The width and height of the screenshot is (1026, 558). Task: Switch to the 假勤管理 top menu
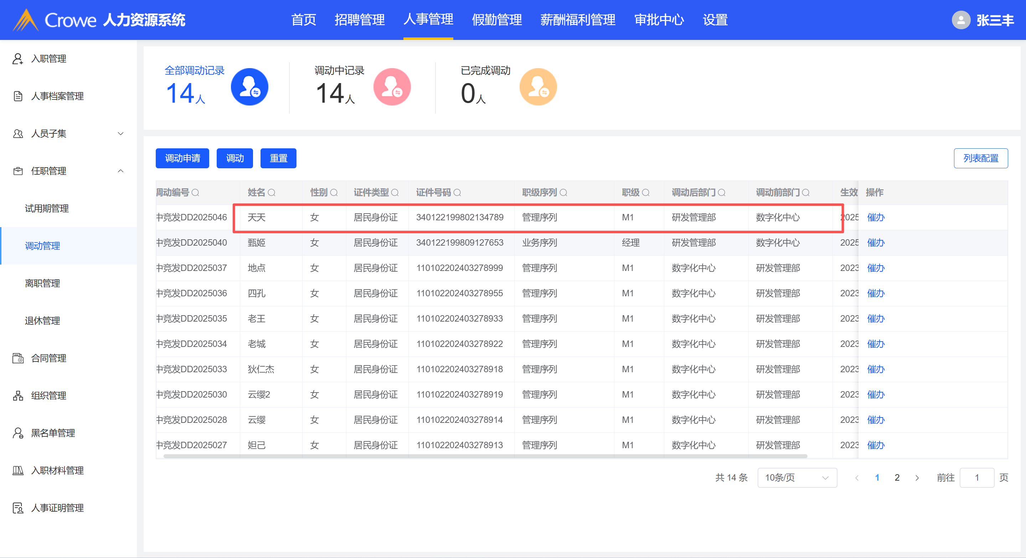[497, 20]
